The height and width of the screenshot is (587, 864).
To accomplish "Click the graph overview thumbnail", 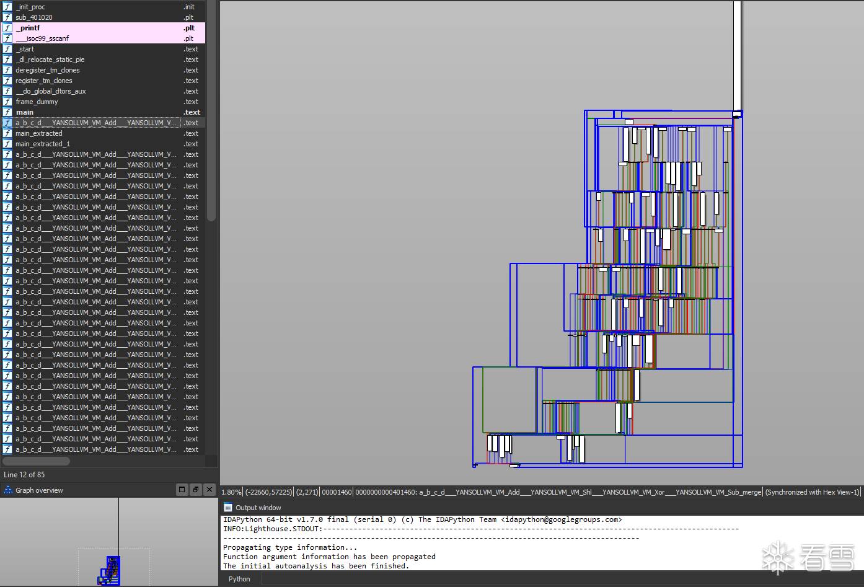I will tap(108, 541).
